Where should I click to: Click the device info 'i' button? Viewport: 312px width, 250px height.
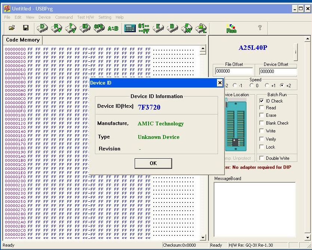[296, 52]
